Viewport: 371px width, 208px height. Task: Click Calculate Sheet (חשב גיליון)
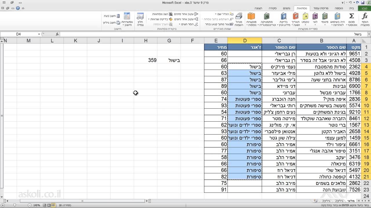click(x=112, y=23)
